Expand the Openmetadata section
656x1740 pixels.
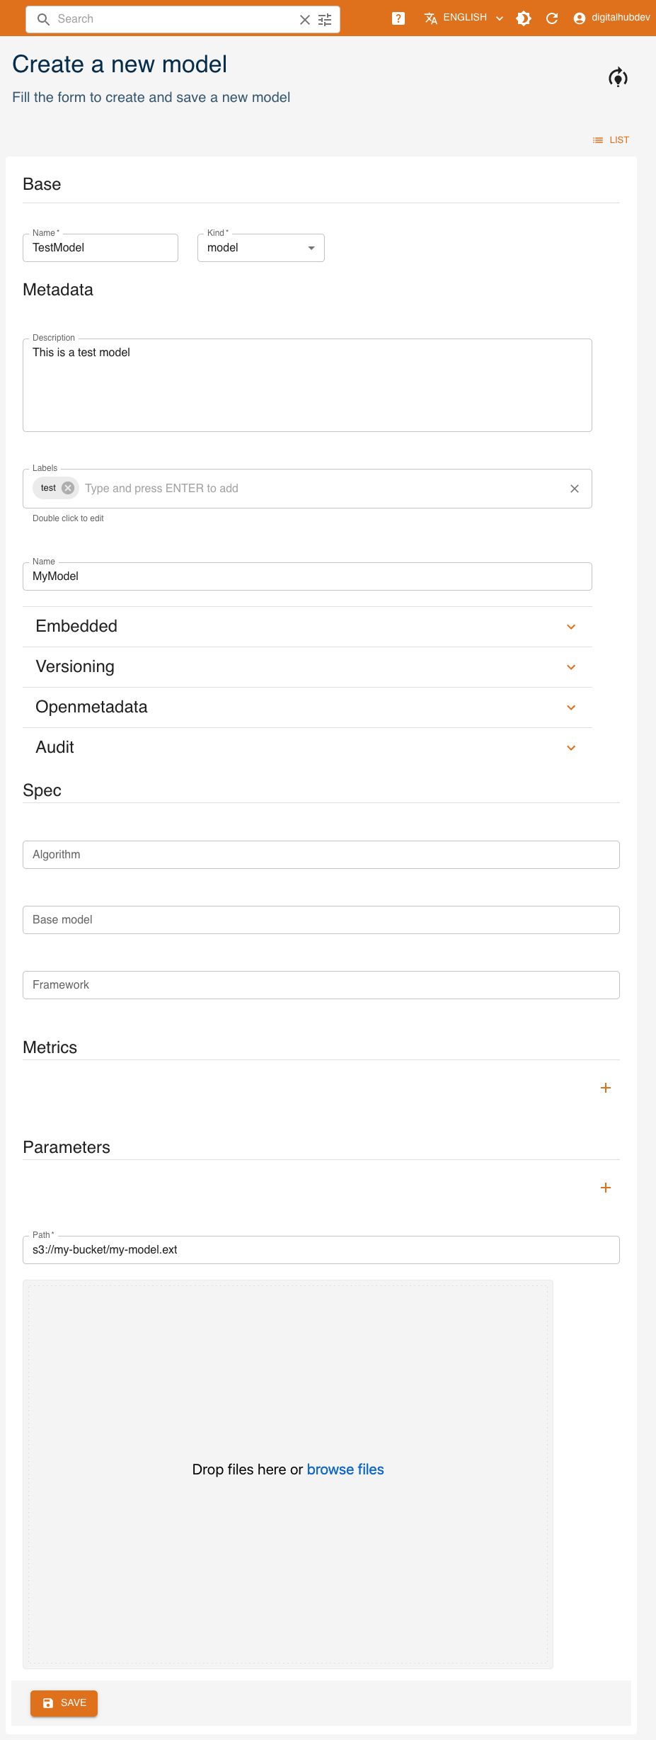(x=571, y=707)
